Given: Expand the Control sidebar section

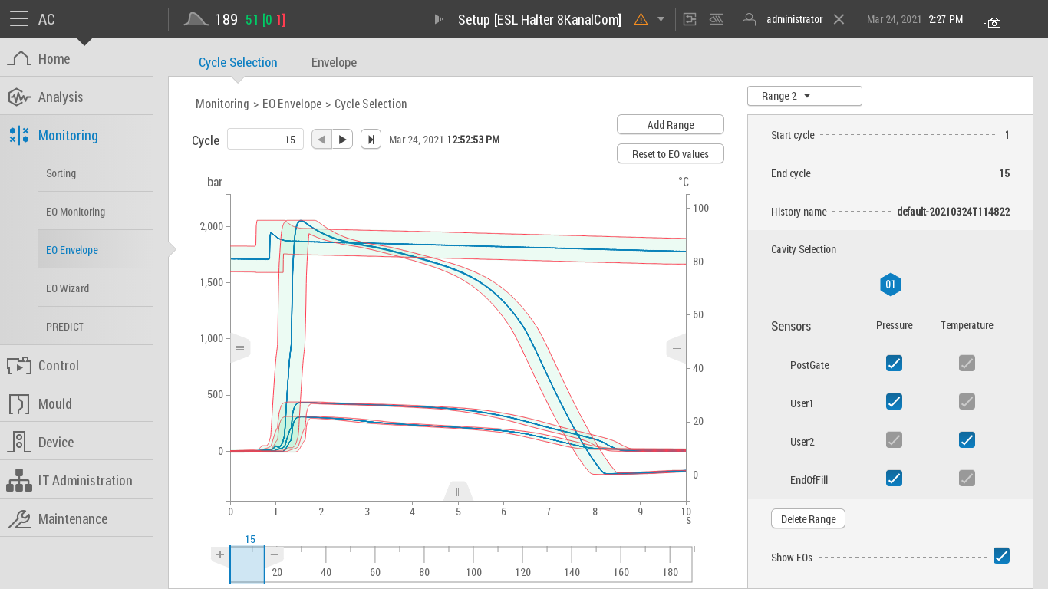Looking at the screenshot, I should tap(58, 366).
